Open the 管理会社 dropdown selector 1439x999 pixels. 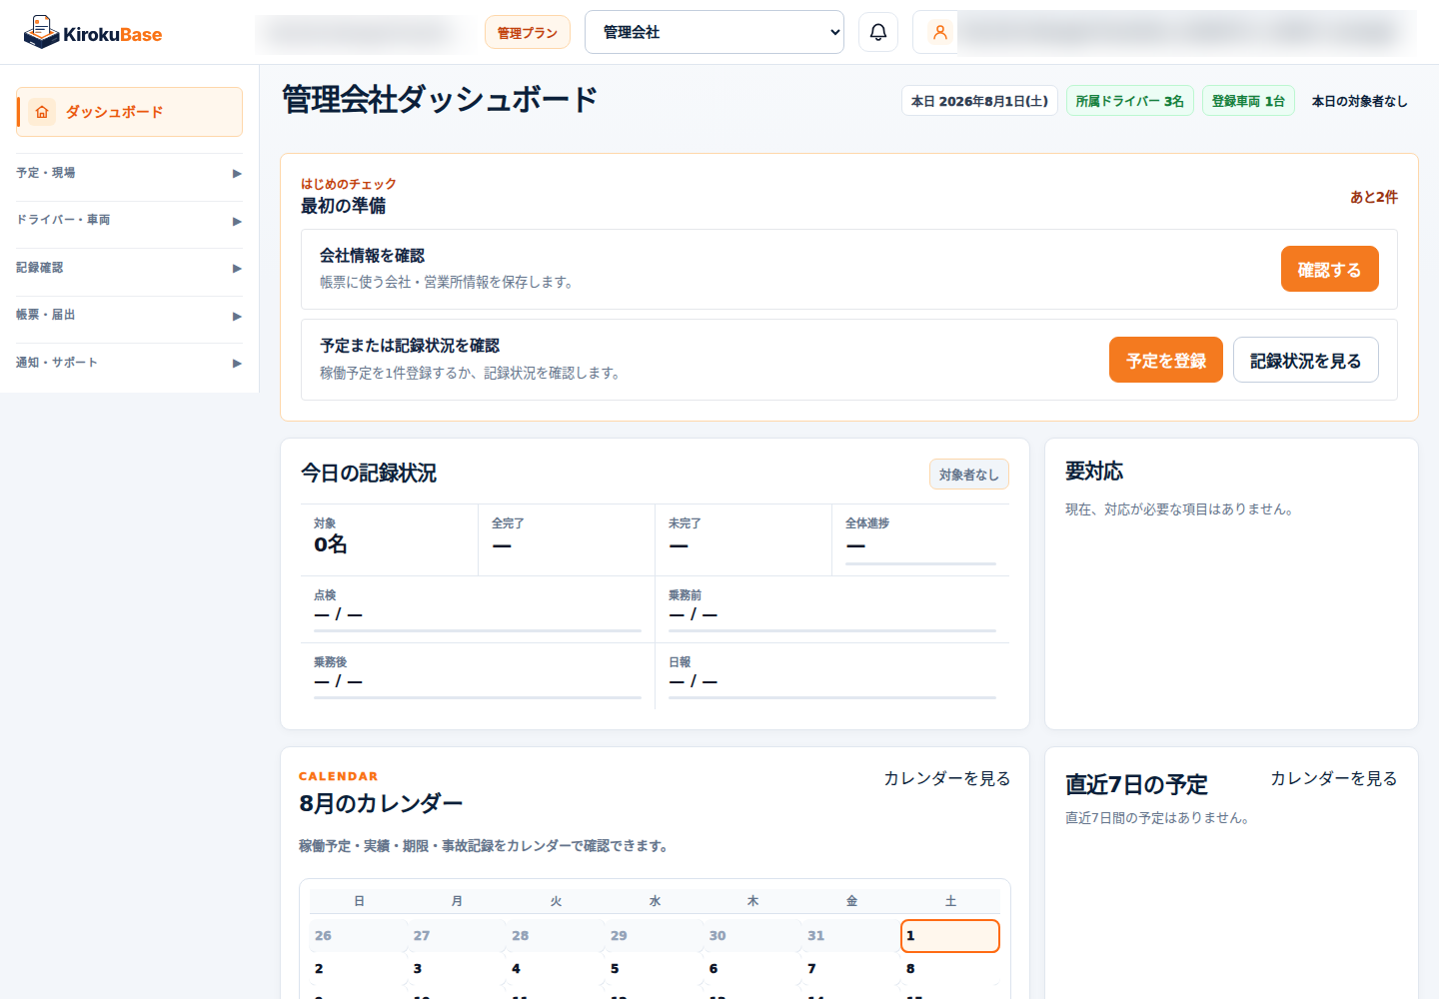coord(715,32)
